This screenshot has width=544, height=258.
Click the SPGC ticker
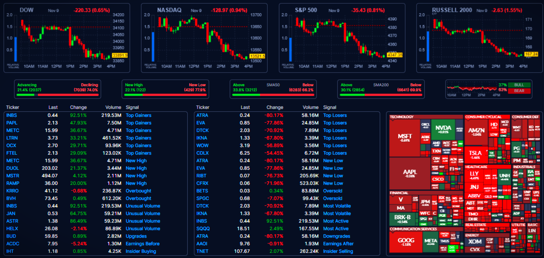pyautogui.click(x=202, y=198)
